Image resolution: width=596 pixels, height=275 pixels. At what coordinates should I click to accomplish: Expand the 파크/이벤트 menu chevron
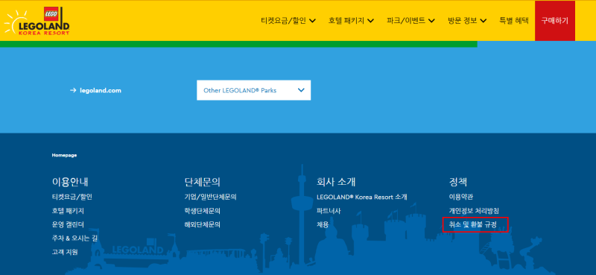431,21
